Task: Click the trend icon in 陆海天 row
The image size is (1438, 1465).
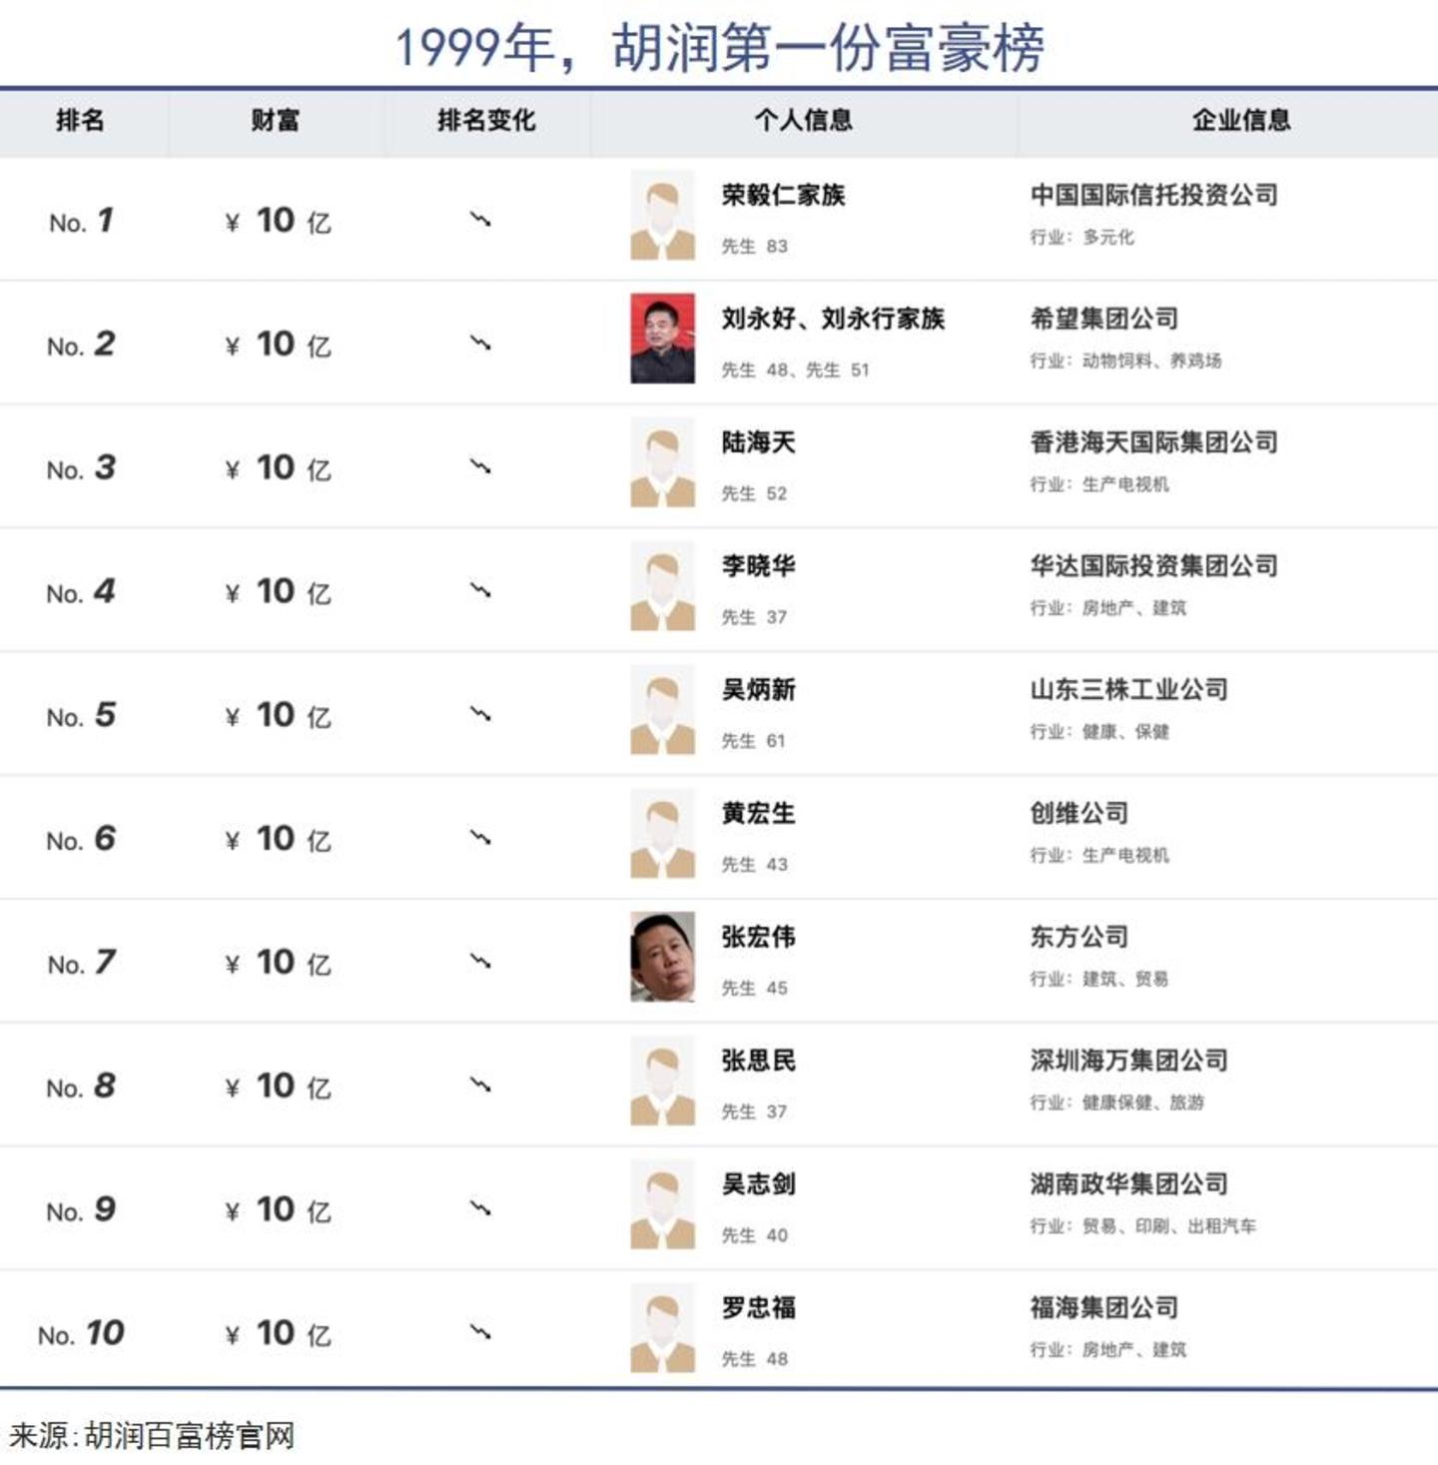Action: coord(480,466)
